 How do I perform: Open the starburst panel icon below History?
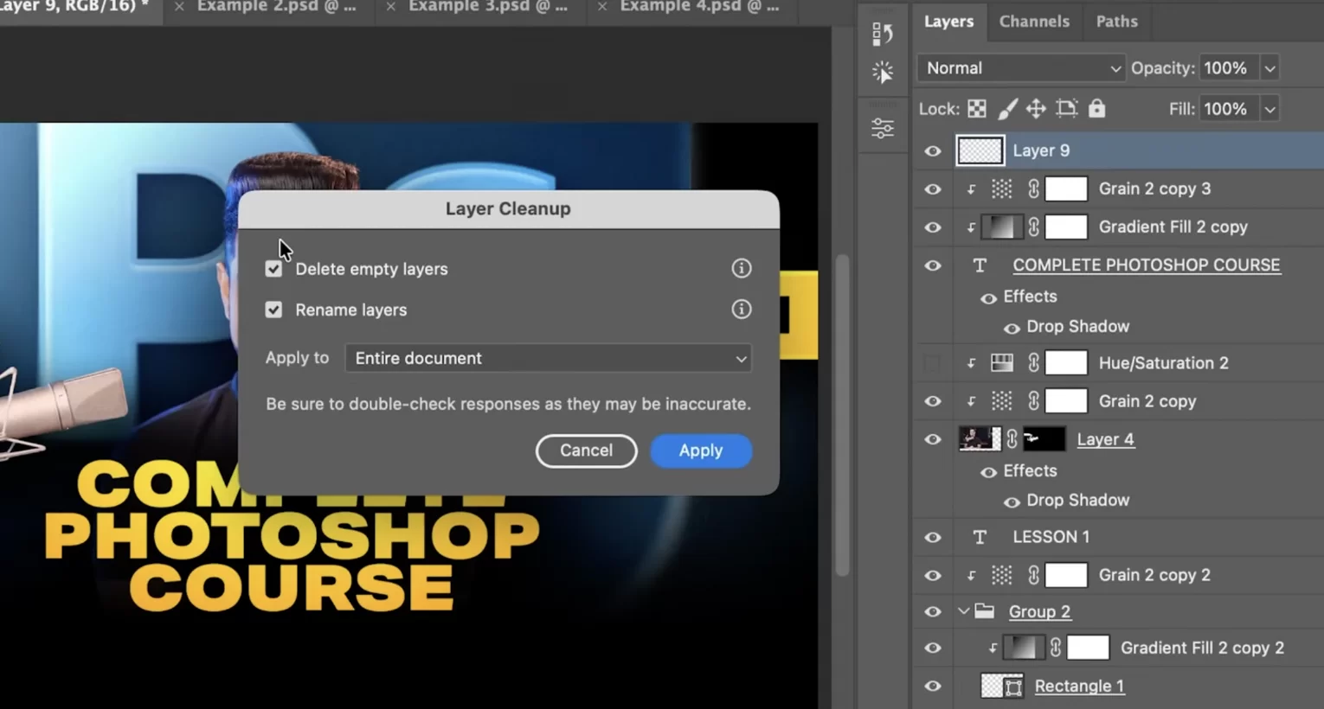click(882, 72)
